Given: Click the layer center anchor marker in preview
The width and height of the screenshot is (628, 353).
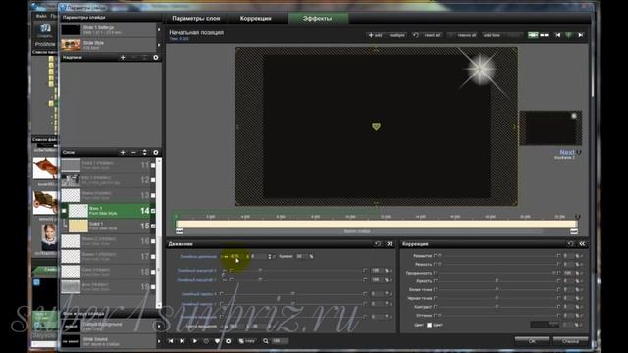Looking at the screenshot, I should 376,126.
